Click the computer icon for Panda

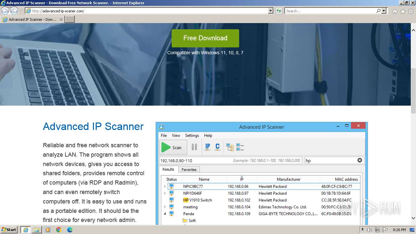[x=172, y=214]
